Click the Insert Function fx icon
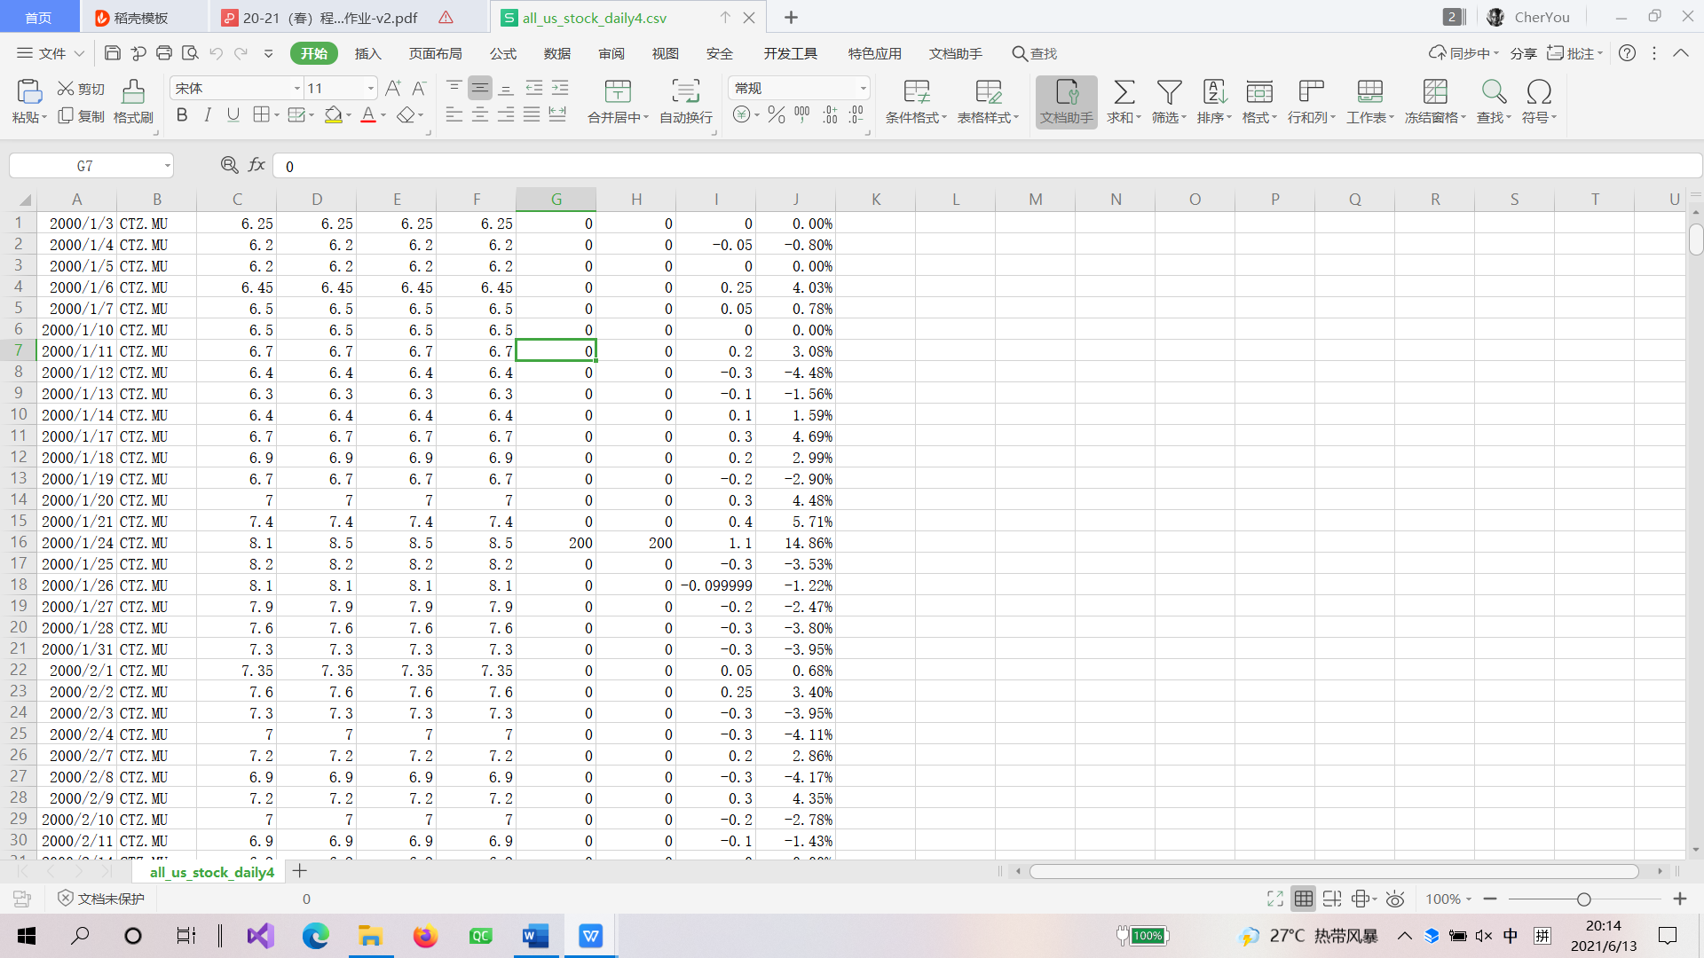This screenshot has height=958, width=1704. pyautogui.click(x=257, y=165)
